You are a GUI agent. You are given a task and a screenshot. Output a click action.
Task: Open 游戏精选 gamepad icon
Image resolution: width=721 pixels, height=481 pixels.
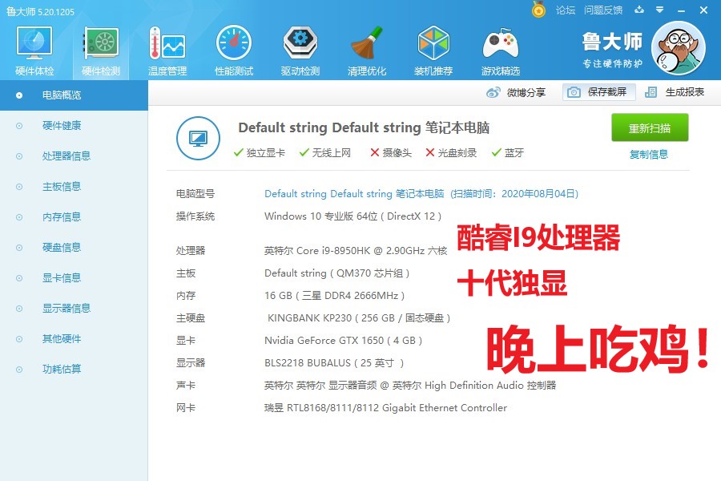click(x=500, y=51)
